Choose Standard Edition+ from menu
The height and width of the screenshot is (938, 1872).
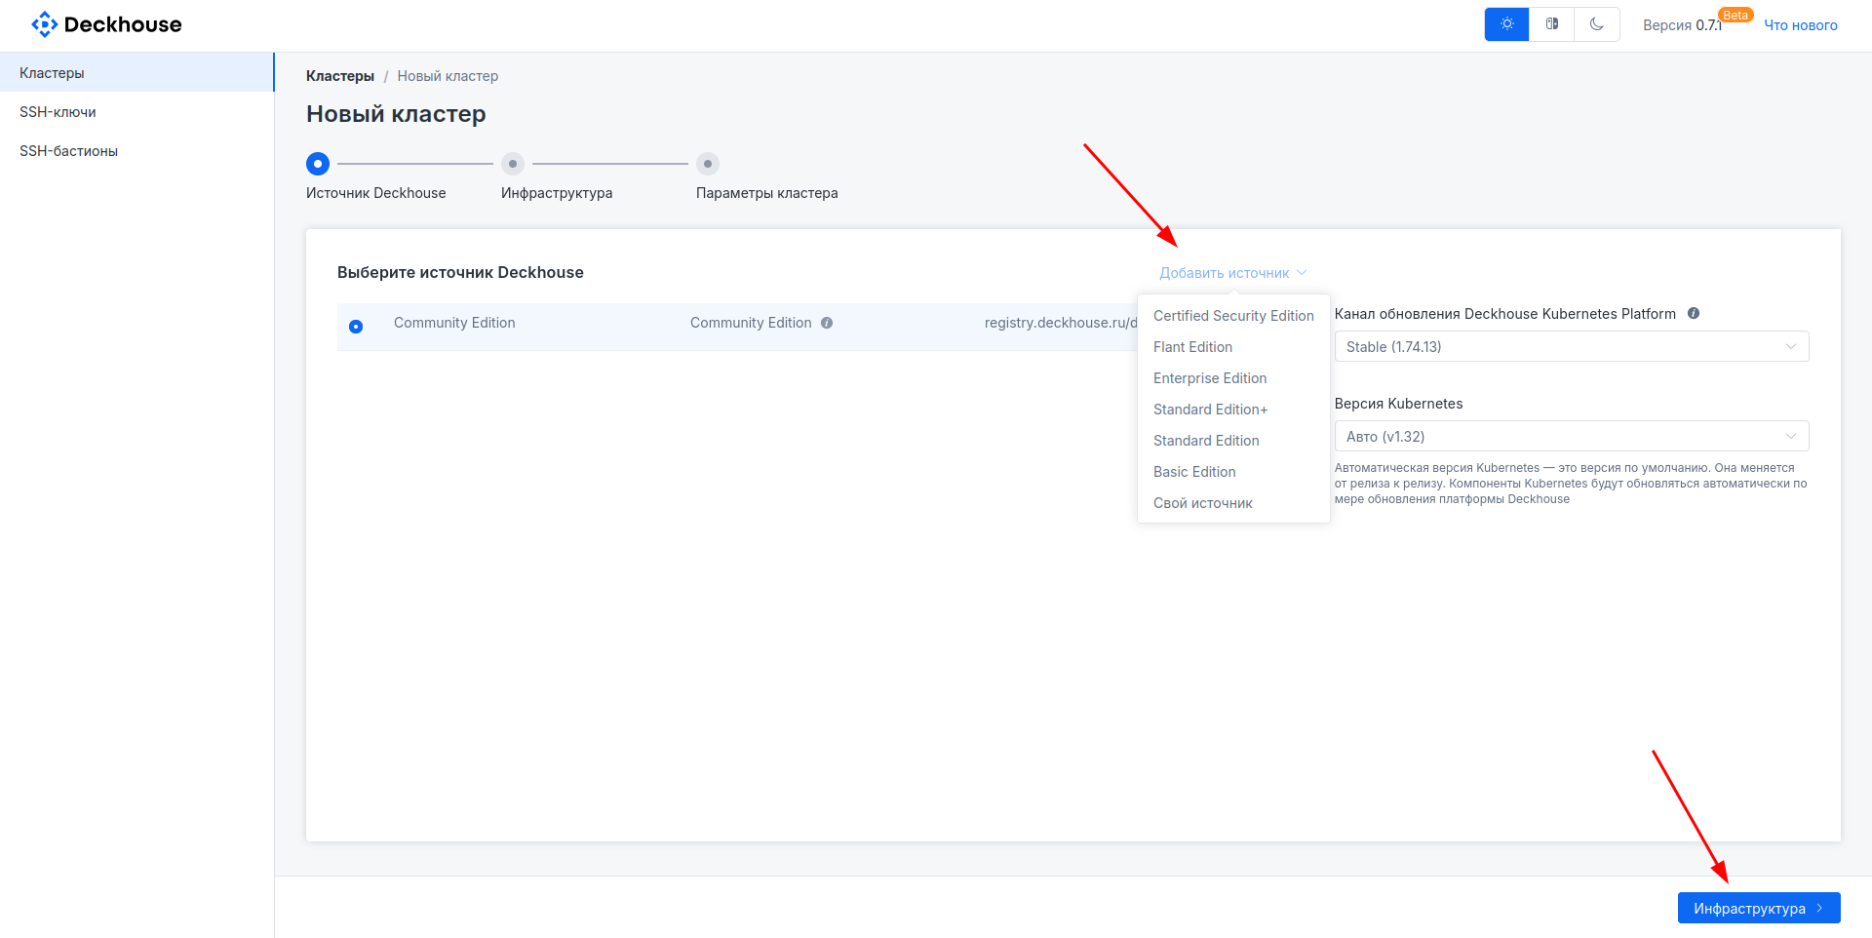click(1233, 410)
